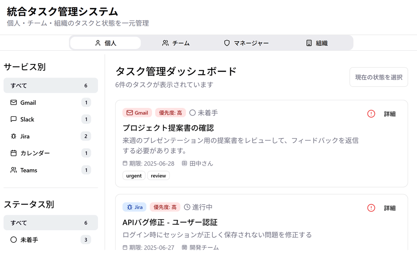Collapse the サービス別 section
Viewport: 417px width, 267px height.
[x=25, y=67]
